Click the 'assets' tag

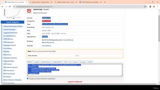57,24
